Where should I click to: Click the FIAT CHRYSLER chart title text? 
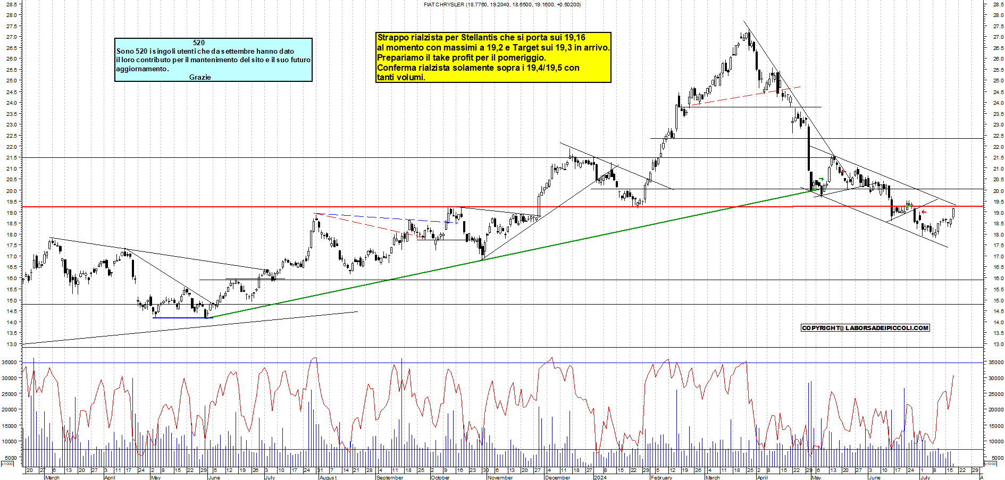502,4
